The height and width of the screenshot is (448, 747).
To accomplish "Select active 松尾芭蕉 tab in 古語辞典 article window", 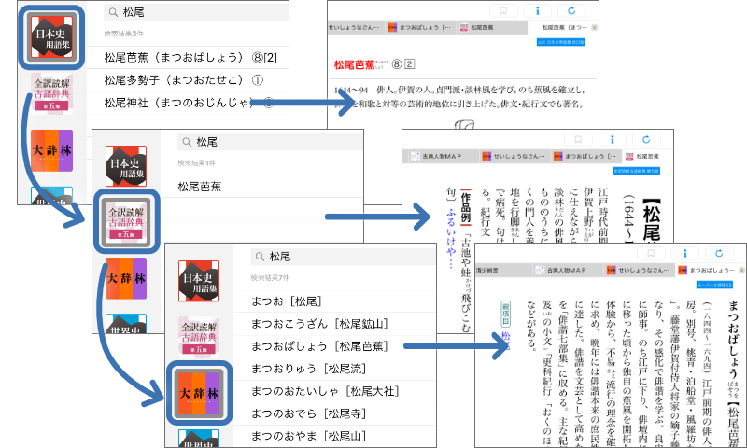I will pyautogui.click(x=647, y=156).
